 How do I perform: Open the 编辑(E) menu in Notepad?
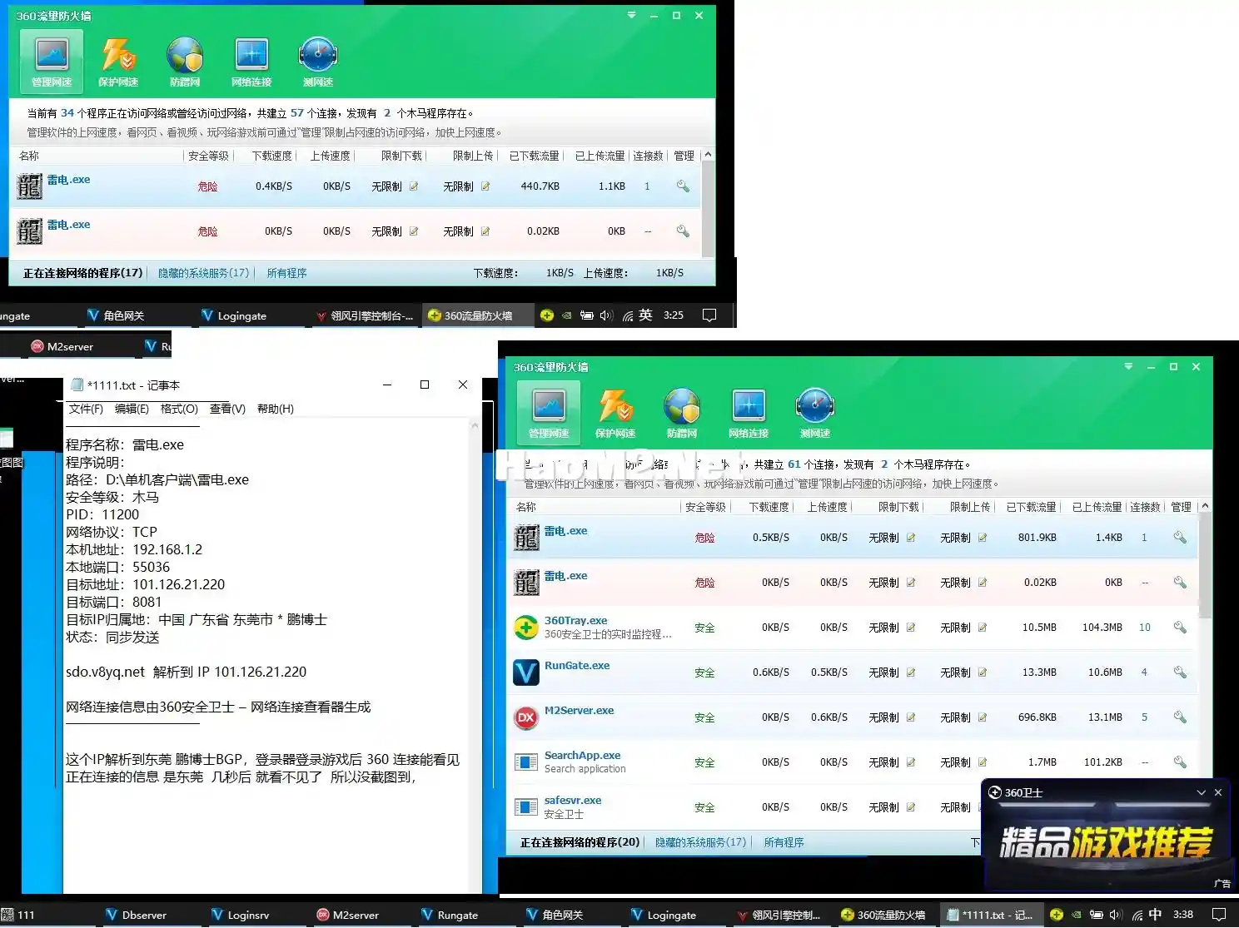click(x=132, y=409)
